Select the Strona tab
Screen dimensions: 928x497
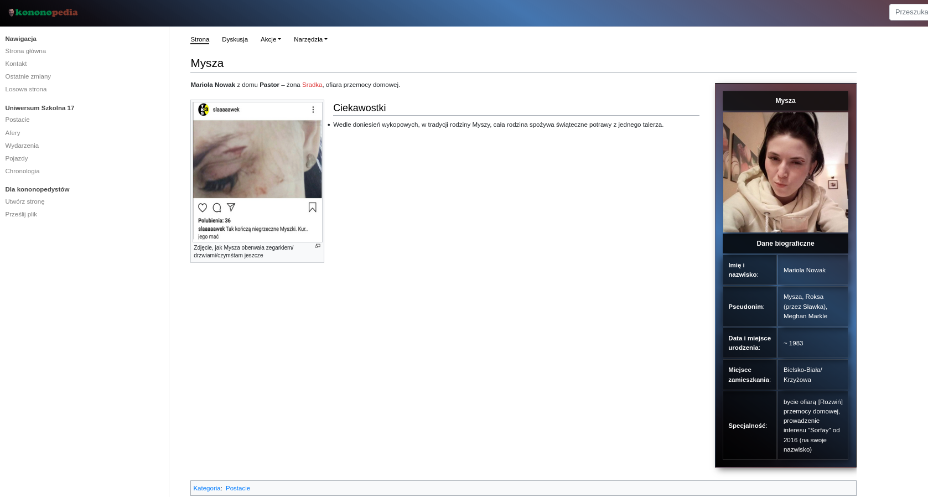coord(200,39)
